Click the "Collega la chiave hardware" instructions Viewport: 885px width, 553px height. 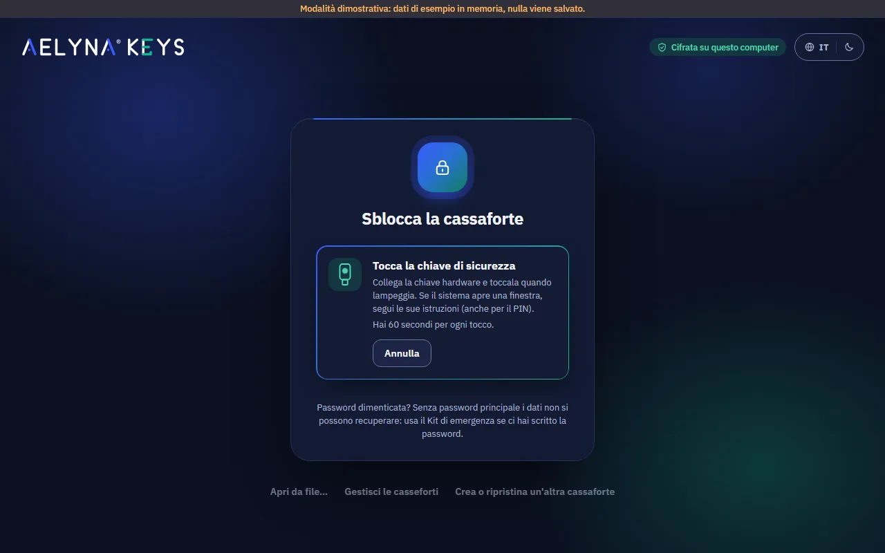[462, 296]
